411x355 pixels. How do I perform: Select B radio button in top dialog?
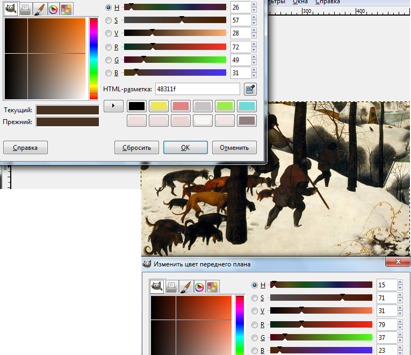(x=108, y=73)
